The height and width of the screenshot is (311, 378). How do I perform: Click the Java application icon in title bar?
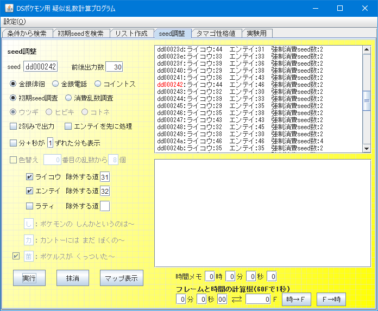[9, 8]
